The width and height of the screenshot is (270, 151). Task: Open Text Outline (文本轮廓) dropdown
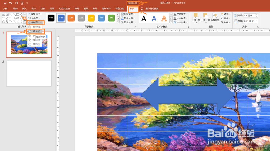tap(180, 18)
